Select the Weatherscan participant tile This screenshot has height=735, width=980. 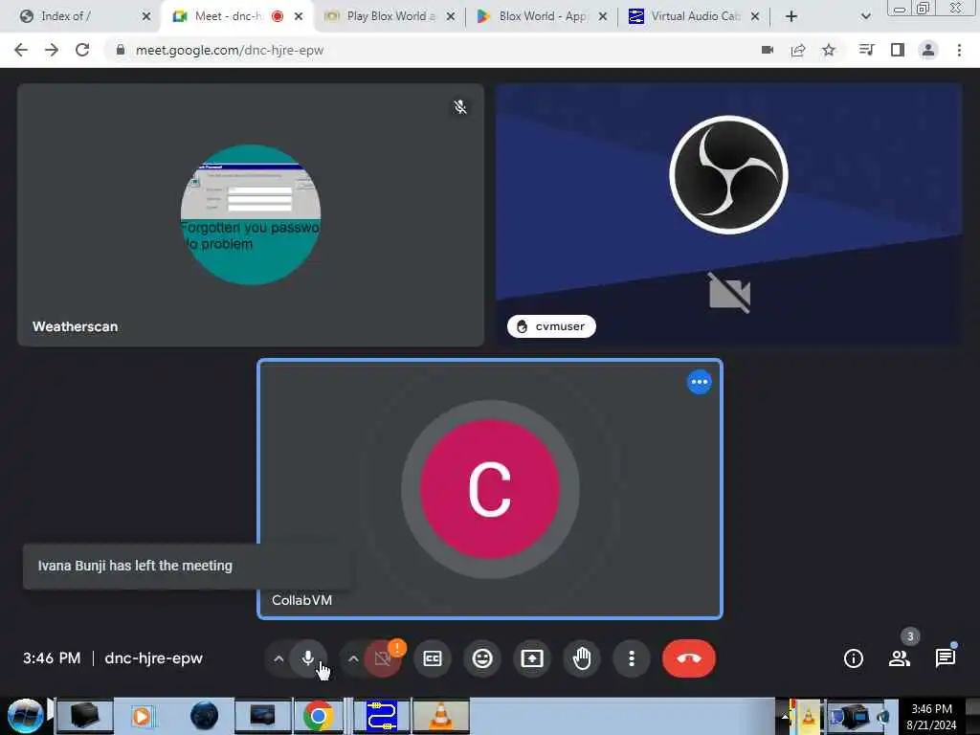click(251, 214)
